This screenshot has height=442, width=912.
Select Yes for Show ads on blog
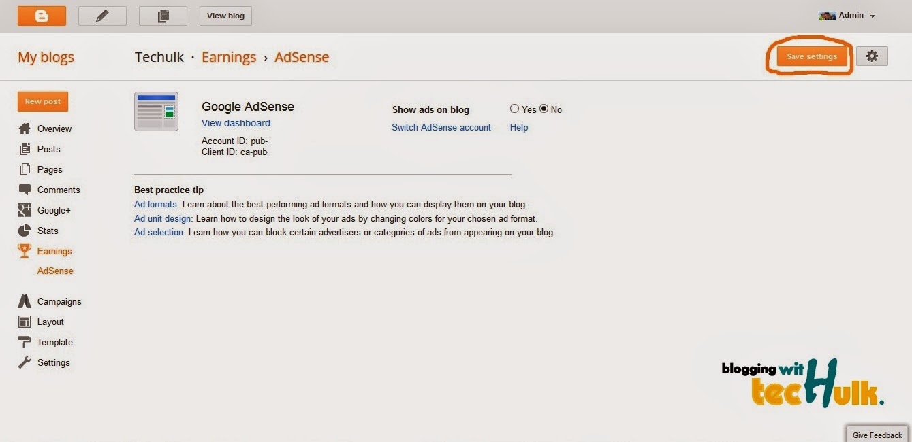pos(514,109)
